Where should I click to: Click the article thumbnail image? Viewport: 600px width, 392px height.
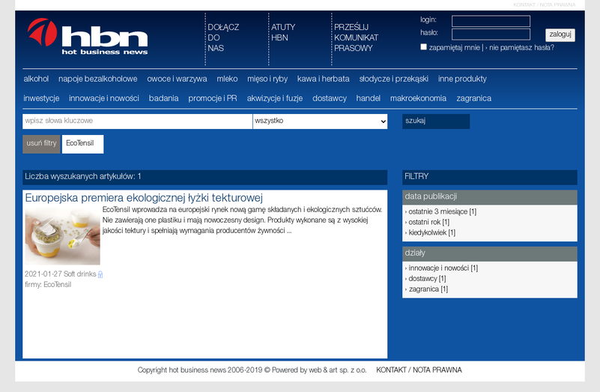[62, 237]
